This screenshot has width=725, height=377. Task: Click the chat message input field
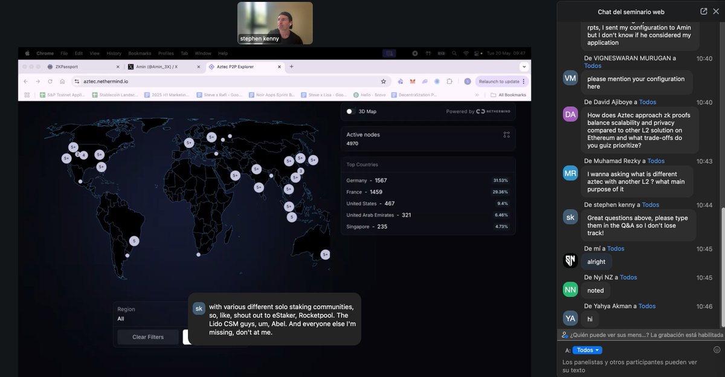(634, 366)
